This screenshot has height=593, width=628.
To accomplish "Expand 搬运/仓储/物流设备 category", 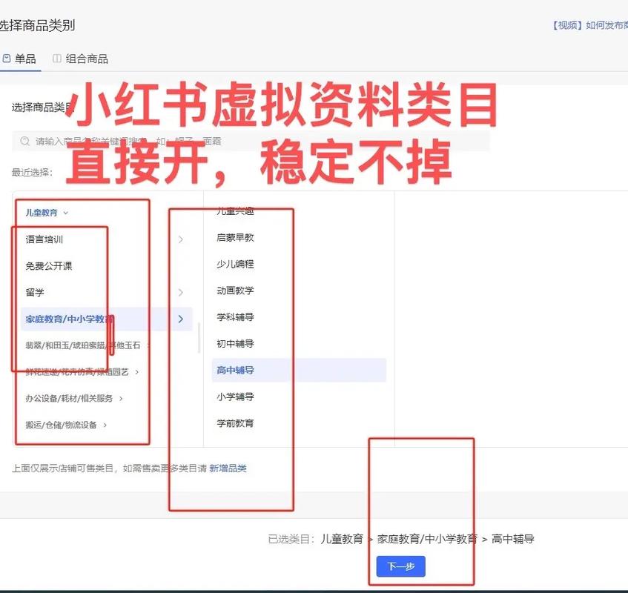I will pos(105,425).
